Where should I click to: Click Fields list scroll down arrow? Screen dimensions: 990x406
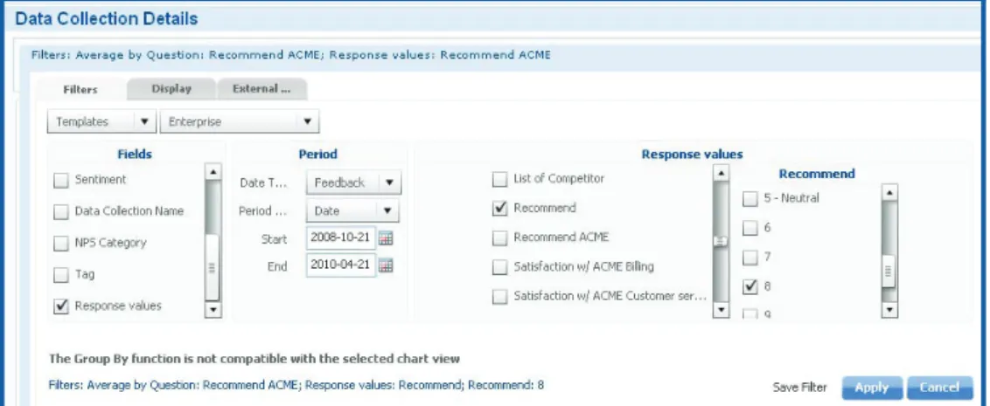click(x=213, y=310)
